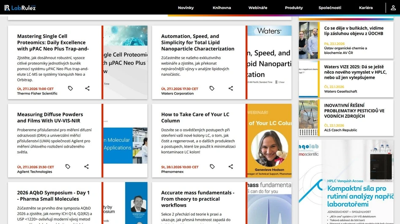Open the 2026 AQbD Symposium Day 1 title

point(53,196)
